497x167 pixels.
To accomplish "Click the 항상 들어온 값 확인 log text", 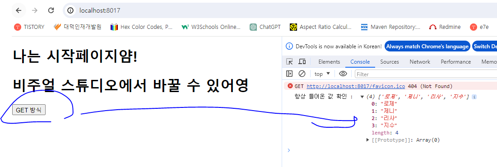I will pyautogui.click(x=324, y=97).
